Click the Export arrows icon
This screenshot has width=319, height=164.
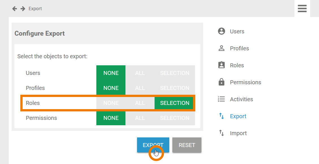click(222, 116)
